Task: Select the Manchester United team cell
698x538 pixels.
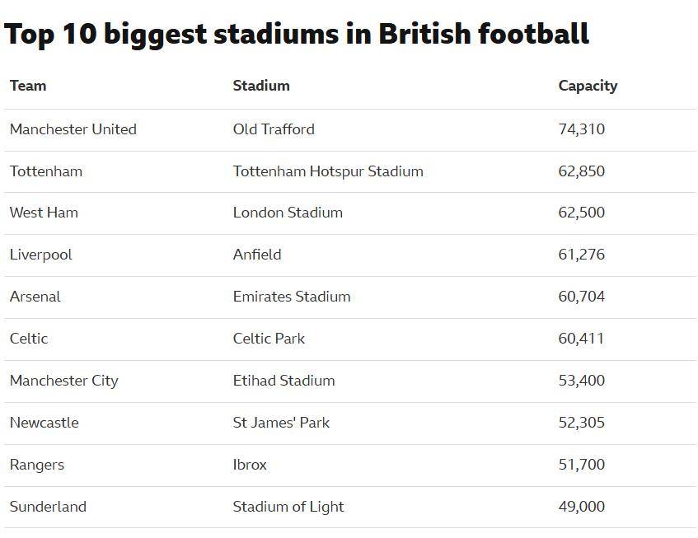Action: 73,129
